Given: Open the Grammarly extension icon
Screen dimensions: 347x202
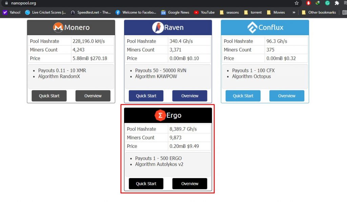Looking at the screenshot, I should click(x=327, y=3).
